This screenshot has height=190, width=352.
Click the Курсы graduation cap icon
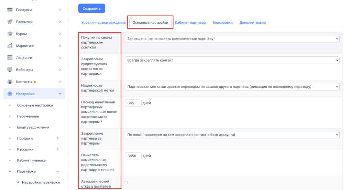pyautogui.click(x=10, y=34)
